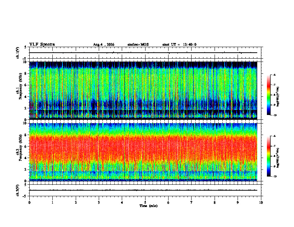Click the ch.2 spectrogram color scale bar
The image size is (294, 227).
tap(269, 156)
